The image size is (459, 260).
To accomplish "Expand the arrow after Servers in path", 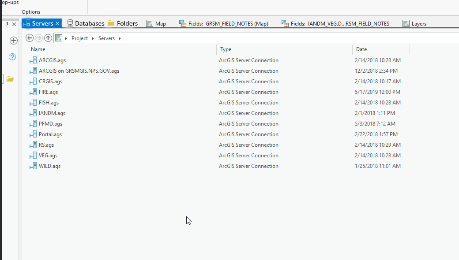I will pos(120,38).
